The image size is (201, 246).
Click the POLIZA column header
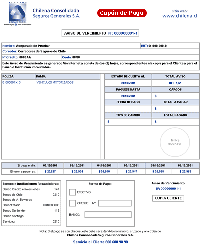(18, 76)
